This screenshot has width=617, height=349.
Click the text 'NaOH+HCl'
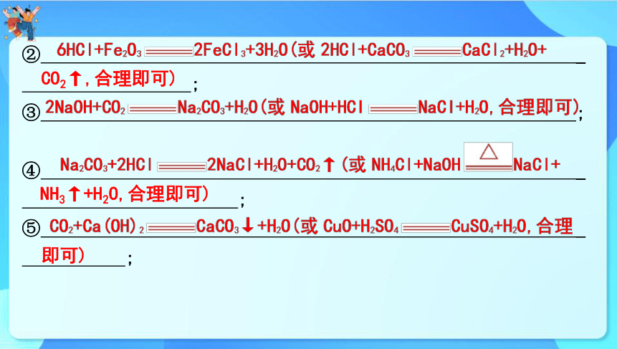pyautogui.click(x=327, y=107)
